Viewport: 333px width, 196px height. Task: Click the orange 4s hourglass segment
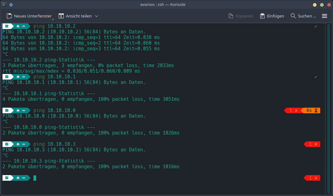pyautogui.click(x=311, y=110)
